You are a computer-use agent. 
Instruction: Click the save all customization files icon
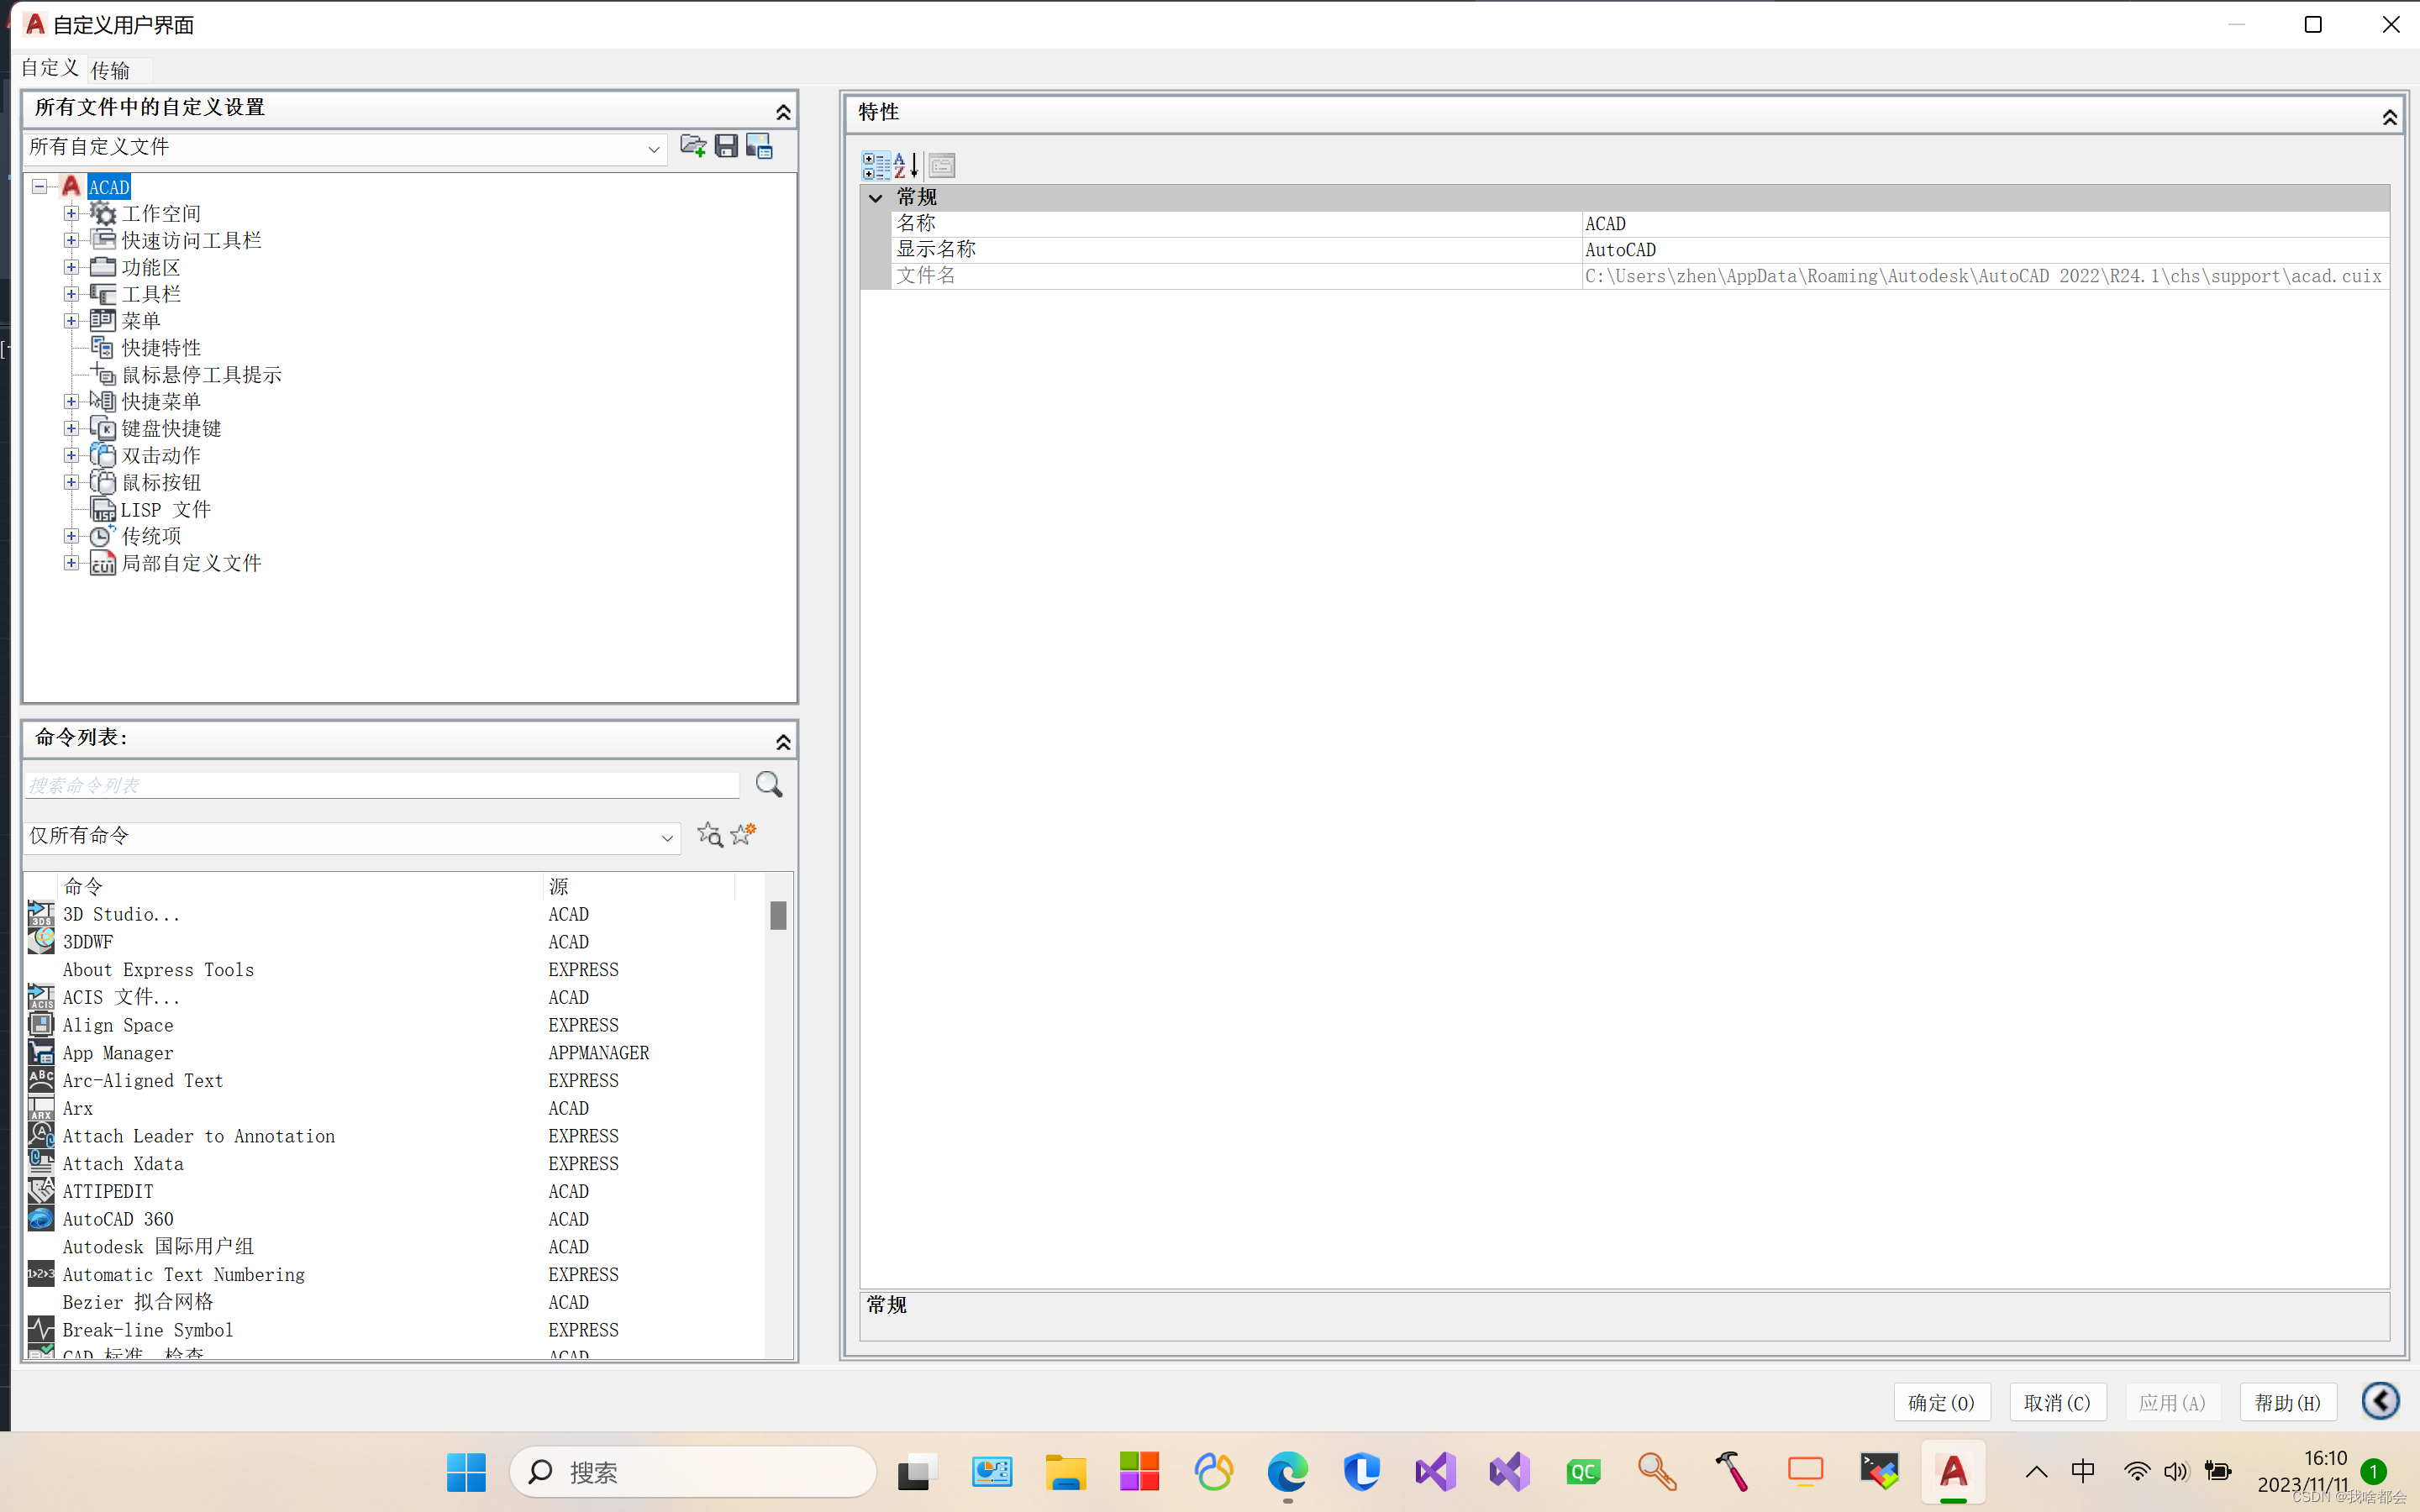pos(726,147)
